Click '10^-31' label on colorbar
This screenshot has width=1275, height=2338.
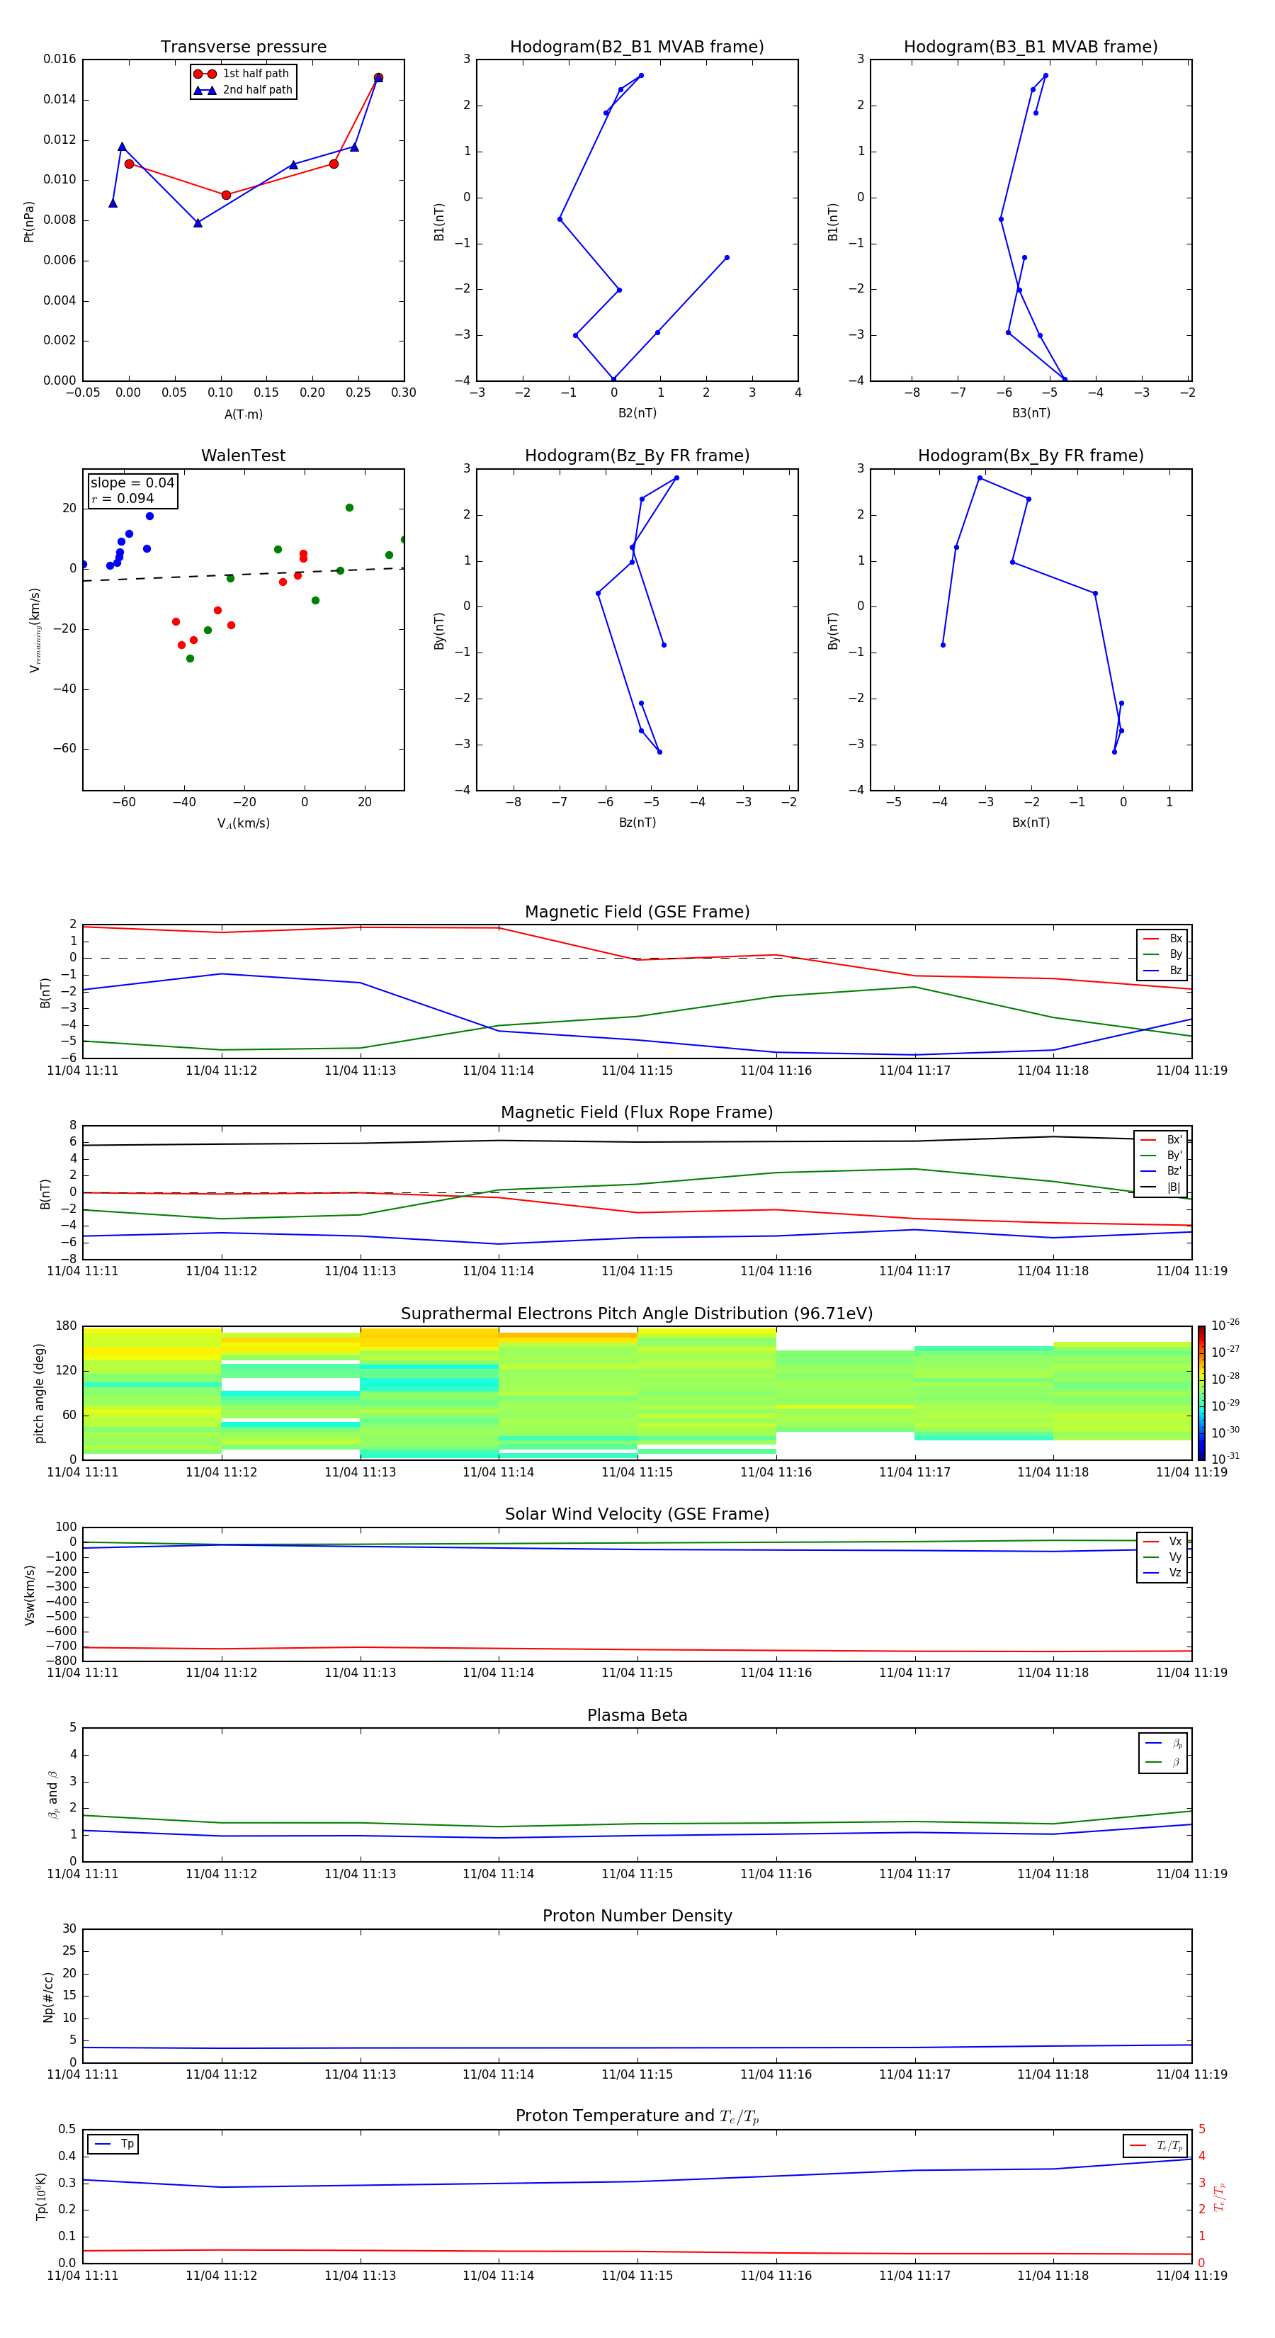(x=1225, y=1459)
